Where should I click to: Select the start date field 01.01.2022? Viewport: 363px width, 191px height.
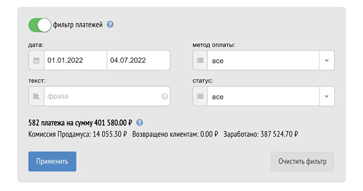point(76,60)
